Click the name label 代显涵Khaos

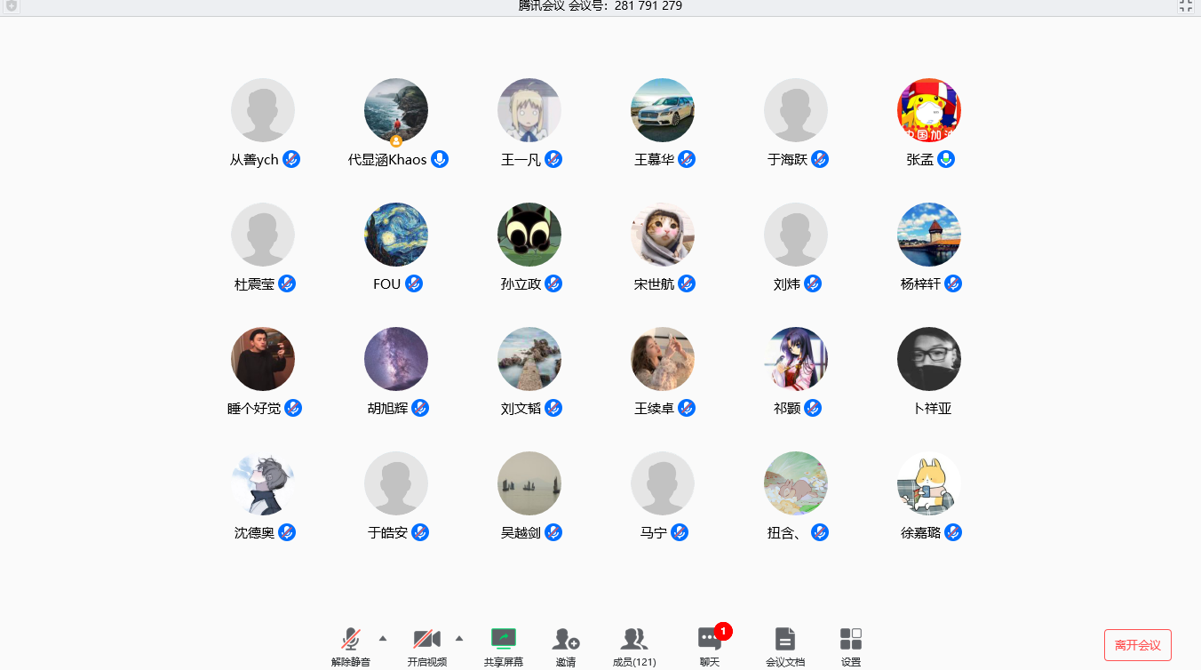[x=387, y=160]
